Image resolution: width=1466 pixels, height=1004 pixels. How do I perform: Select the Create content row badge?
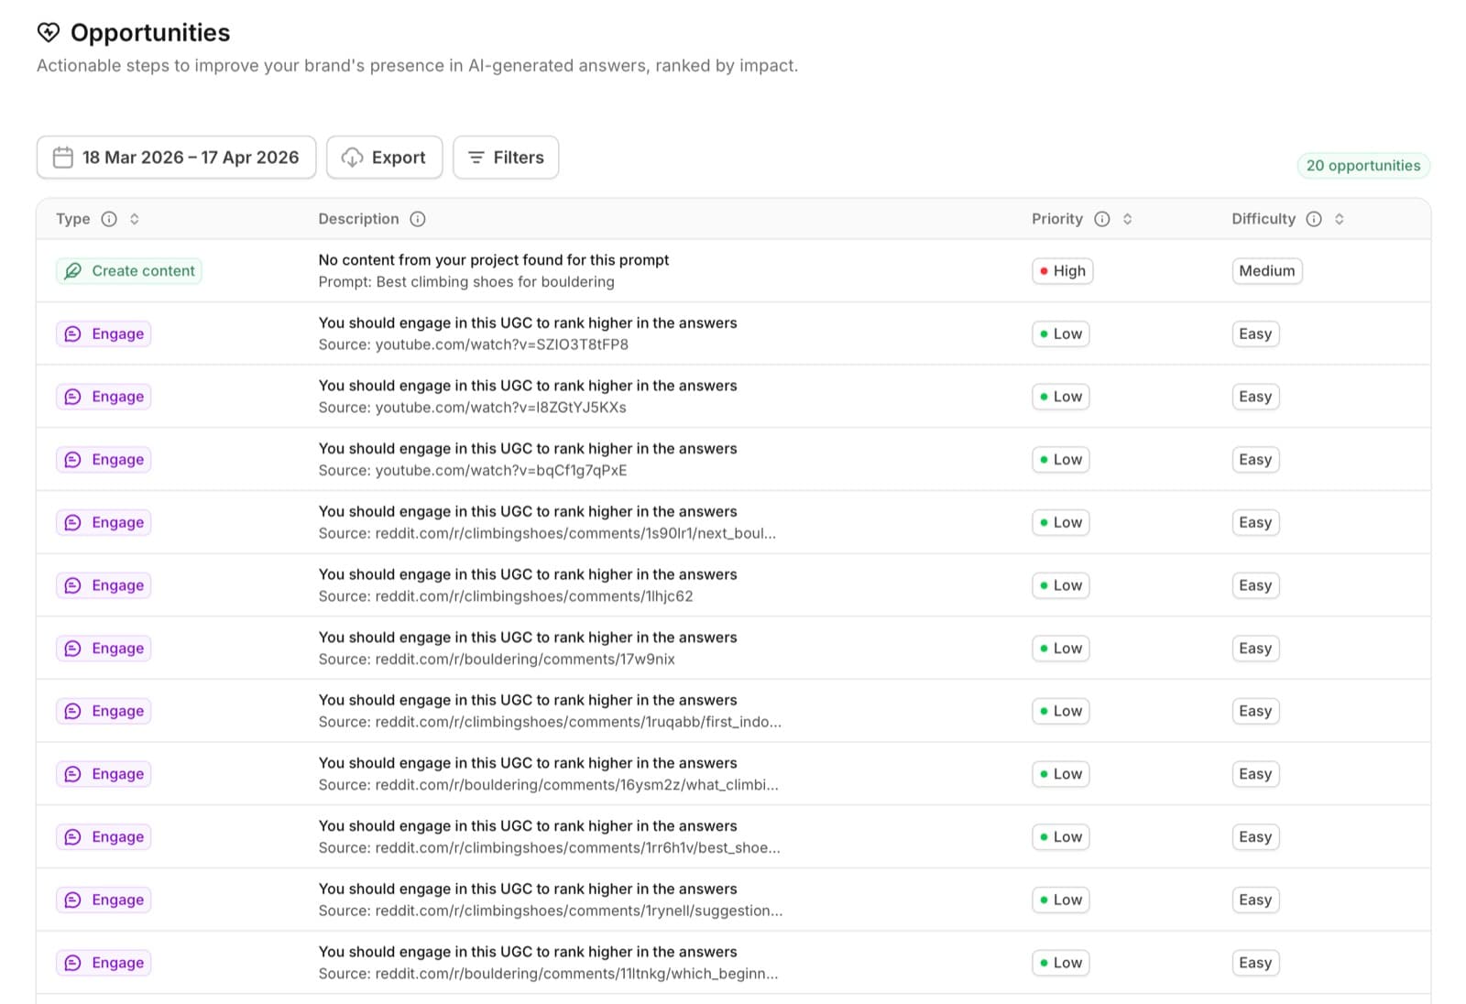(128, 271)
